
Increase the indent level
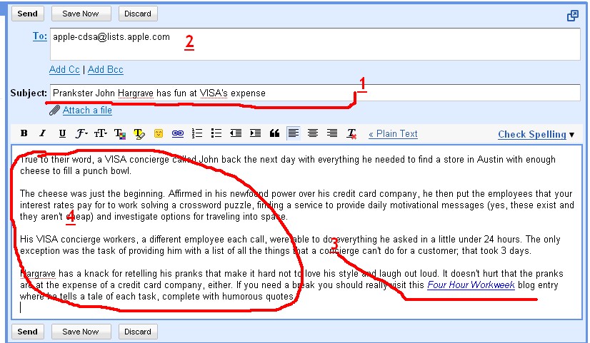click(255, 133)
